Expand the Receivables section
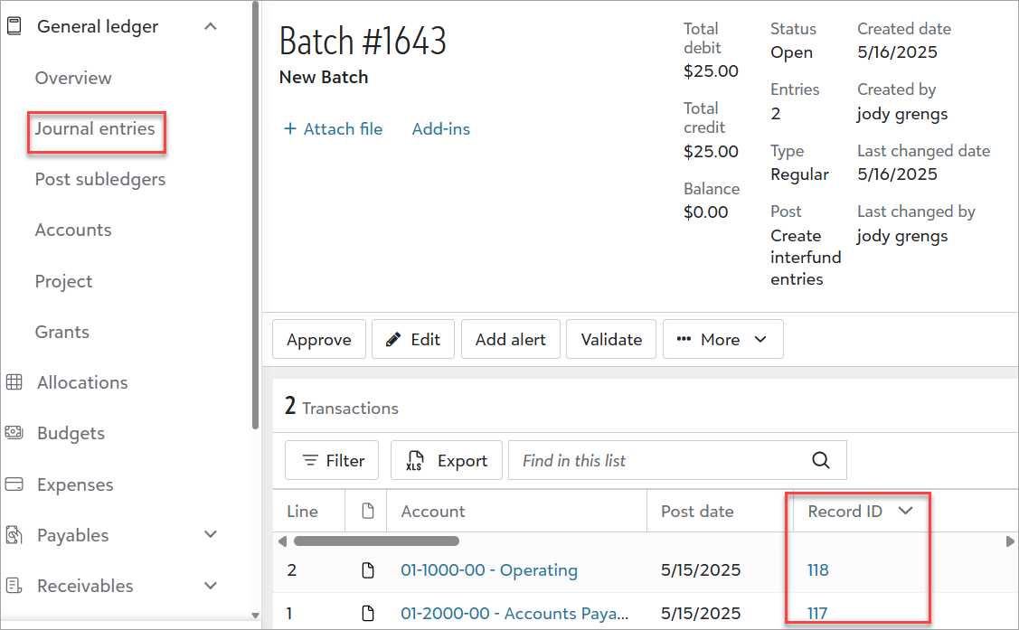 tap(211, 586)
